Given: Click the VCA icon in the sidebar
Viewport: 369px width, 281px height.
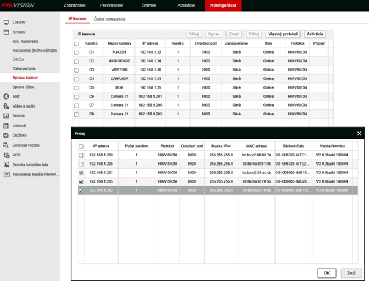Looking at the screenshot, I should click(6, 155).
